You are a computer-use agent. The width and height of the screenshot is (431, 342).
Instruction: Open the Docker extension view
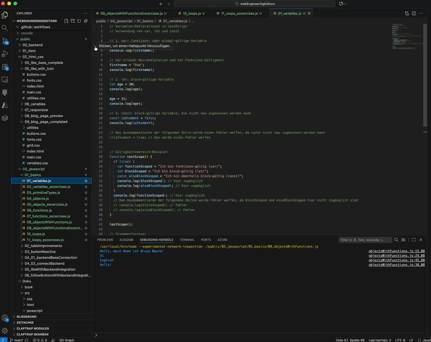point(5,118)
